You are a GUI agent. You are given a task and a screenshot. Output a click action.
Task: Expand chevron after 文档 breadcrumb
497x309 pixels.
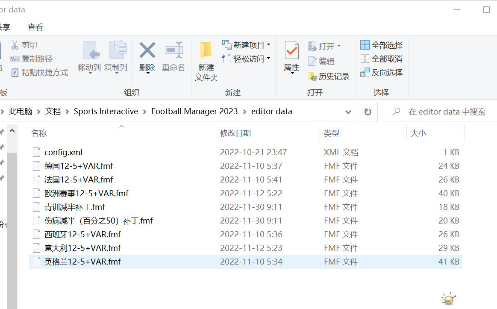[x=67, y=112]
